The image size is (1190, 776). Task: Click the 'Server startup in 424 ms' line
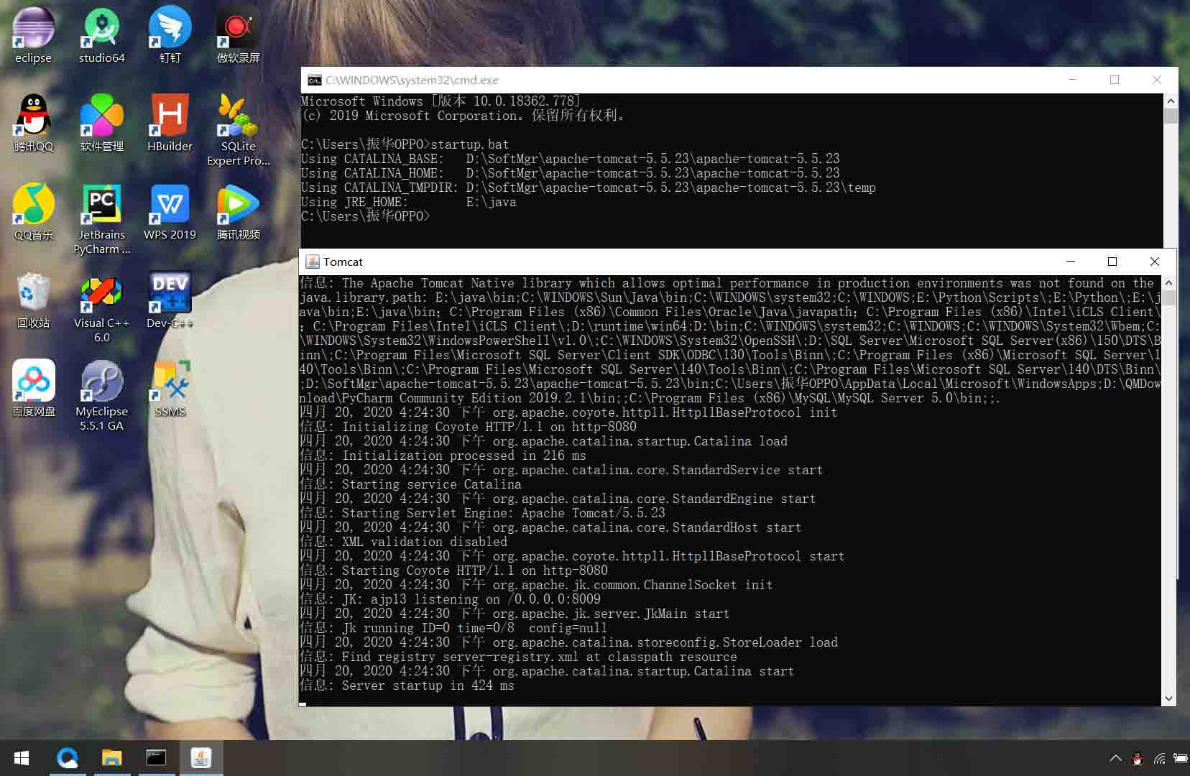pyautogui.click(x=407, y=685)
